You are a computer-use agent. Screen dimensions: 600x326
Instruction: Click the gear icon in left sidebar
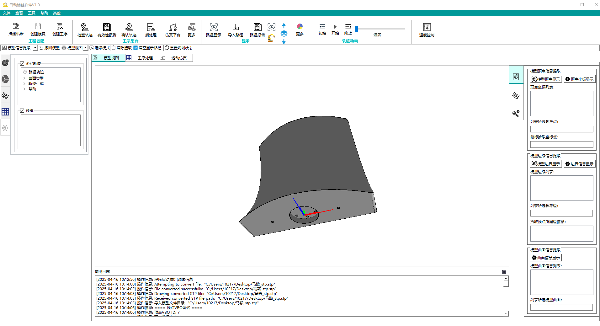point(5,63)
